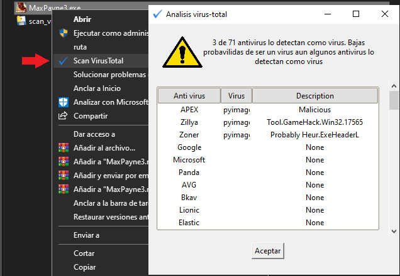400x276 pixels.
Task: Click Probably Heur.ExeHeaderL description cell
Action: pos(315,135)
